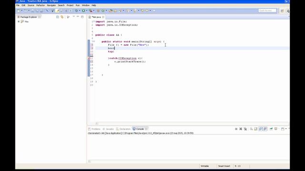Viewport: 305px width, 171px height.
Task: Switch to the Problems tab
Action: (x=94, y=129)
